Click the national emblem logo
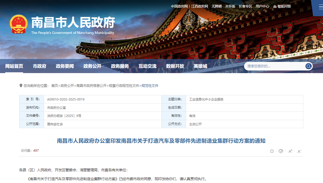The image size is (323, 183). click(18, 24)
